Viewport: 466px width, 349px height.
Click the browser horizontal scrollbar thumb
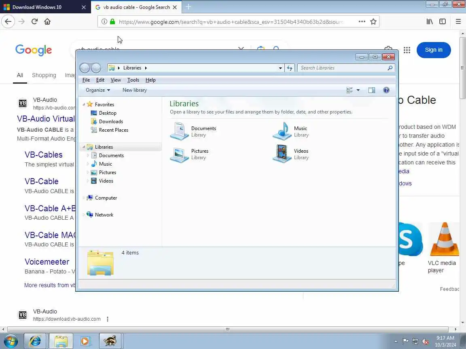(228, 330)
